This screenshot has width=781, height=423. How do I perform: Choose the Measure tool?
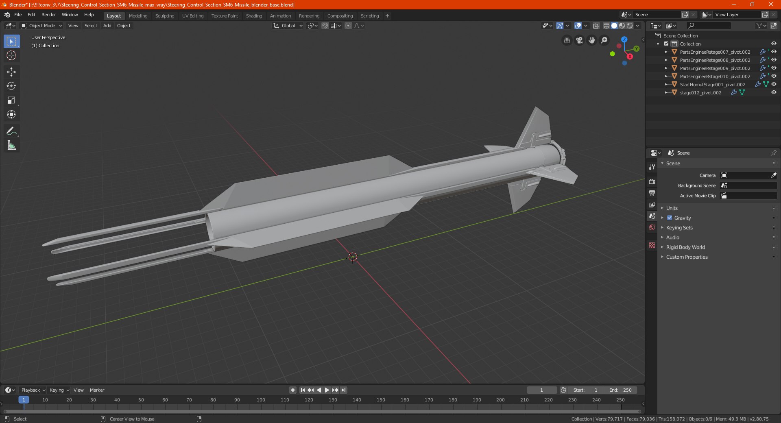click(11, 145)
